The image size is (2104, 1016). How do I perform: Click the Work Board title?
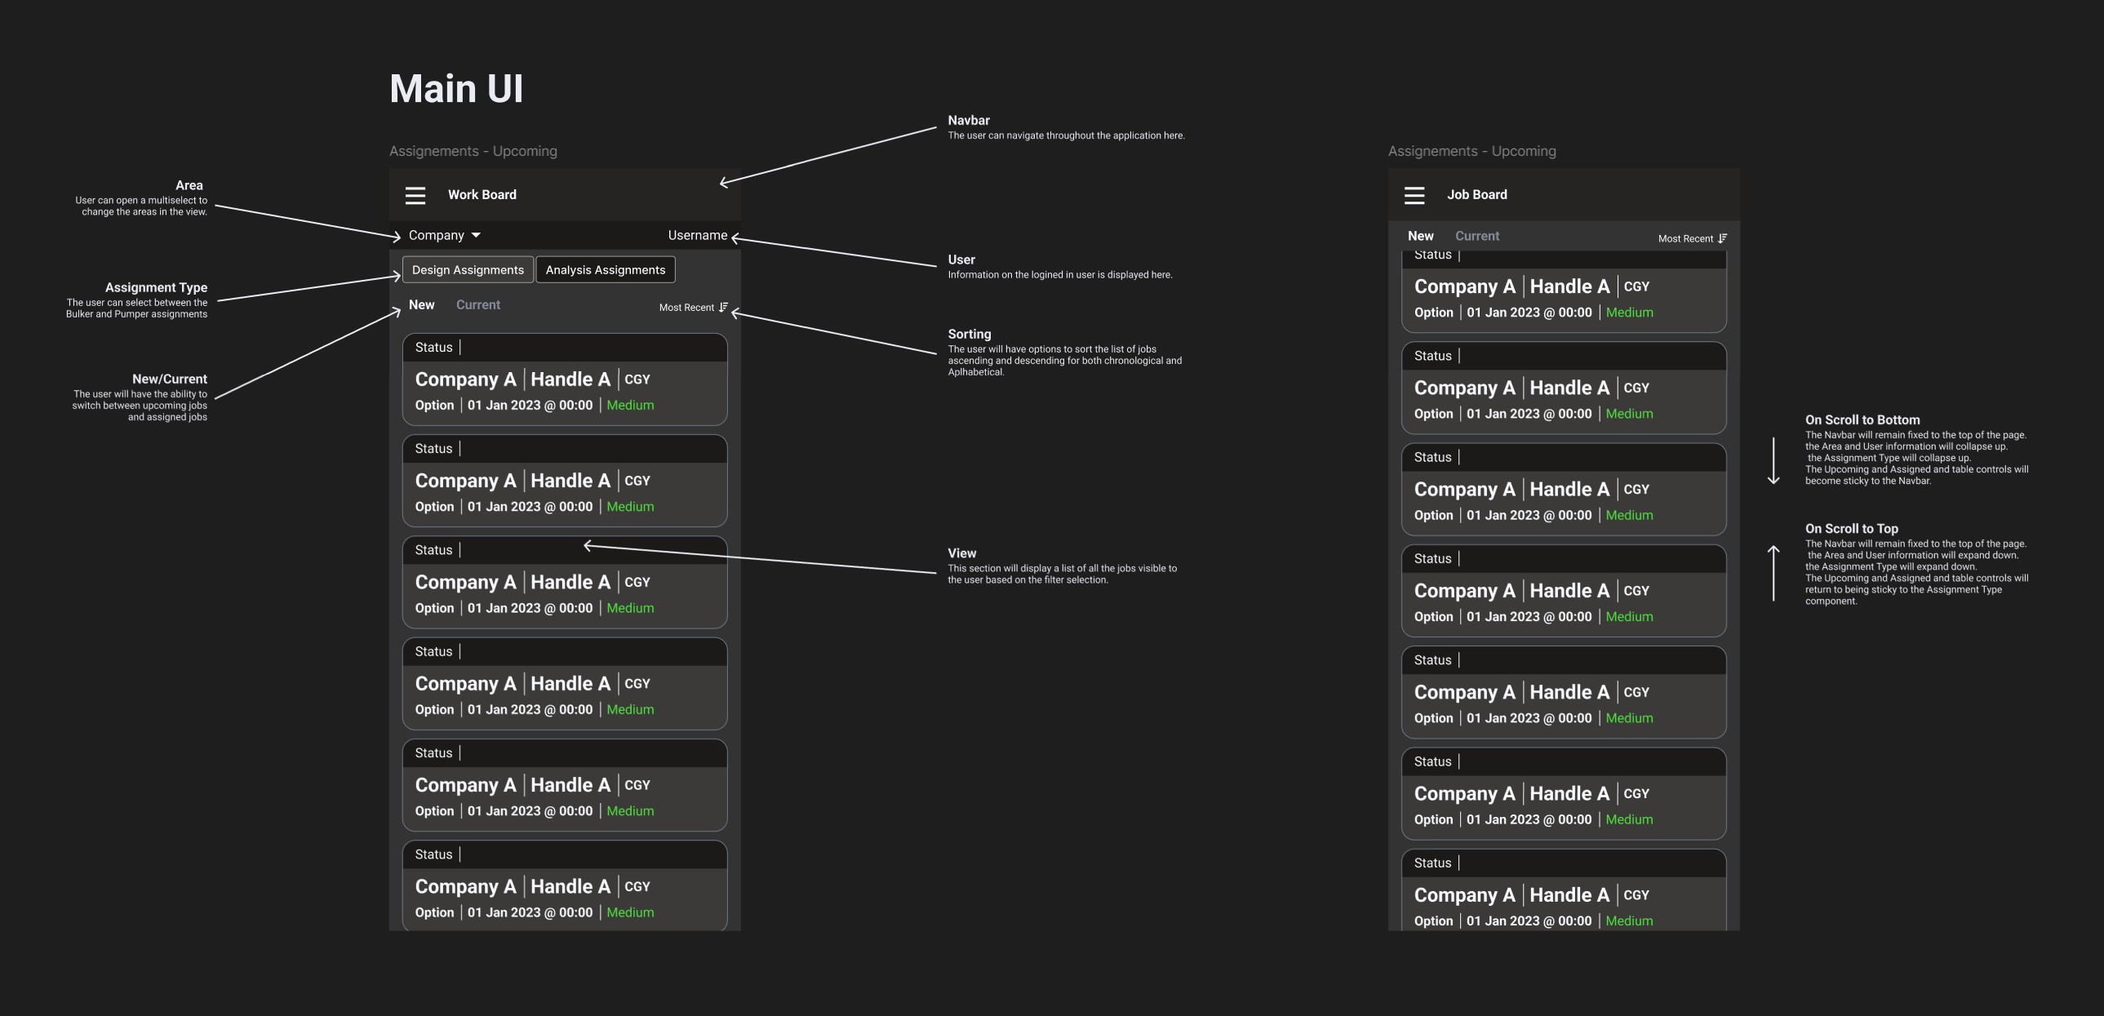(x=482, y=194)
